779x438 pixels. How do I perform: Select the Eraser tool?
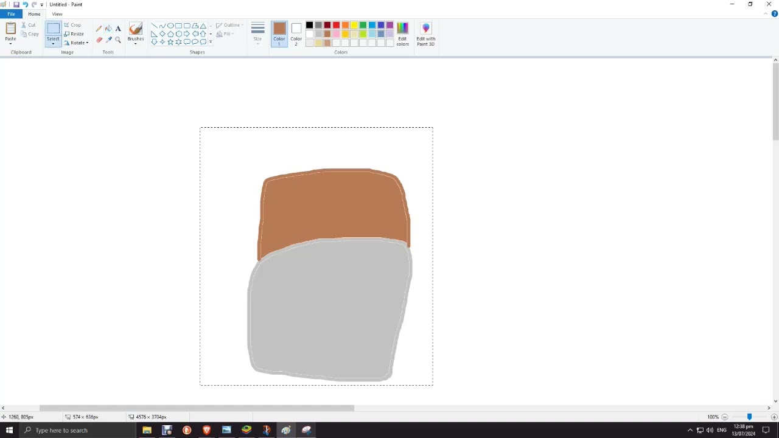[99, 40]
